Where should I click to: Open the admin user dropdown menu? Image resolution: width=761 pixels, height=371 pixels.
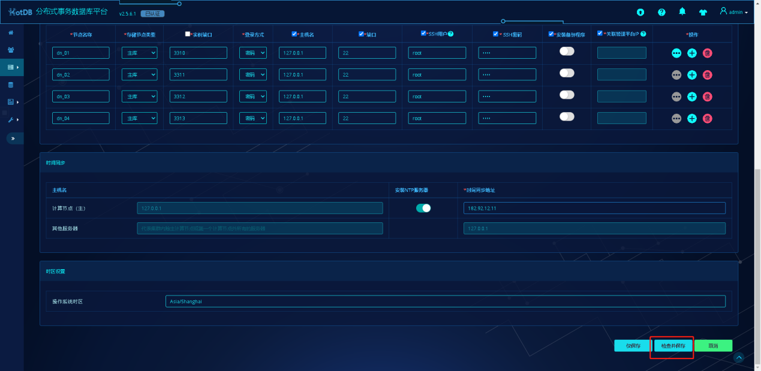coord(734,11)
